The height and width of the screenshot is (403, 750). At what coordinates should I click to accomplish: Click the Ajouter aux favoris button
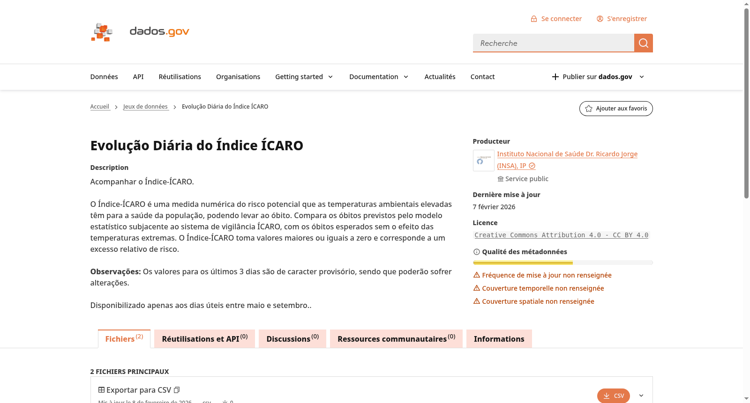point(616,109)
